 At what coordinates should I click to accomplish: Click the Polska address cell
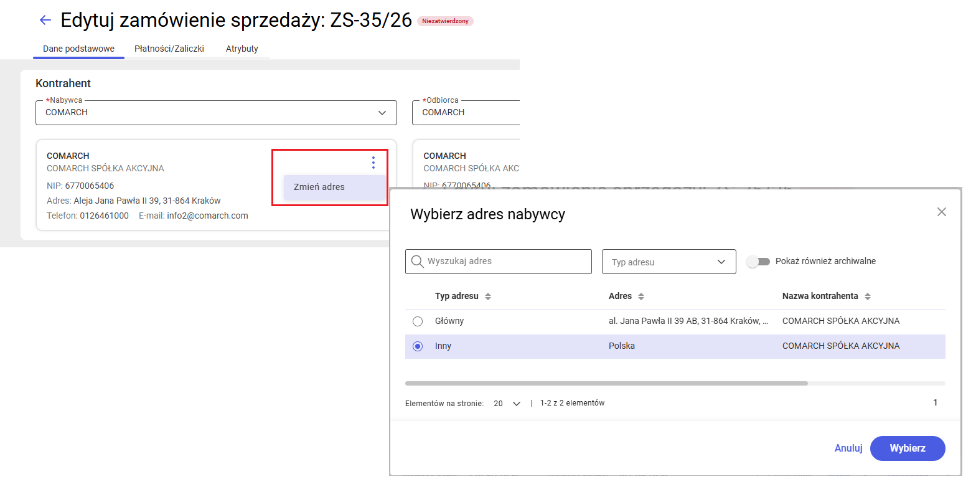(x=622, y=346)
